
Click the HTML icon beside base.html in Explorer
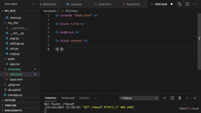click(x=7, y=79)
